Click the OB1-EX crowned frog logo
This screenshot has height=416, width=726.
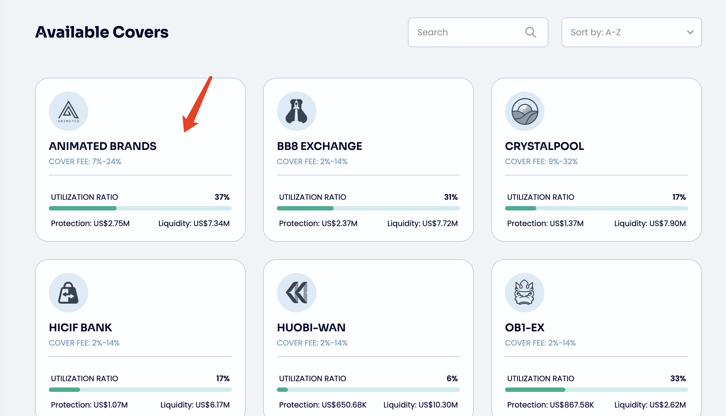point(524,293)
